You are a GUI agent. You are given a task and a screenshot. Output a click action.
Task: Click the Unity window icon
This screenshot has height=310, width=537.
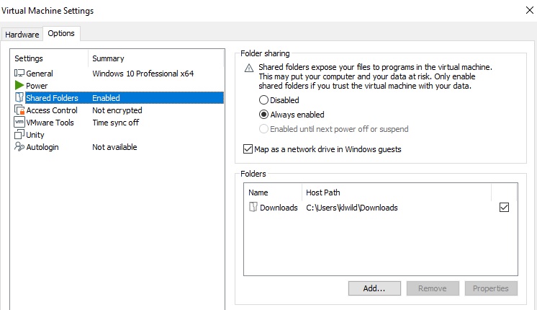[19, 135]
